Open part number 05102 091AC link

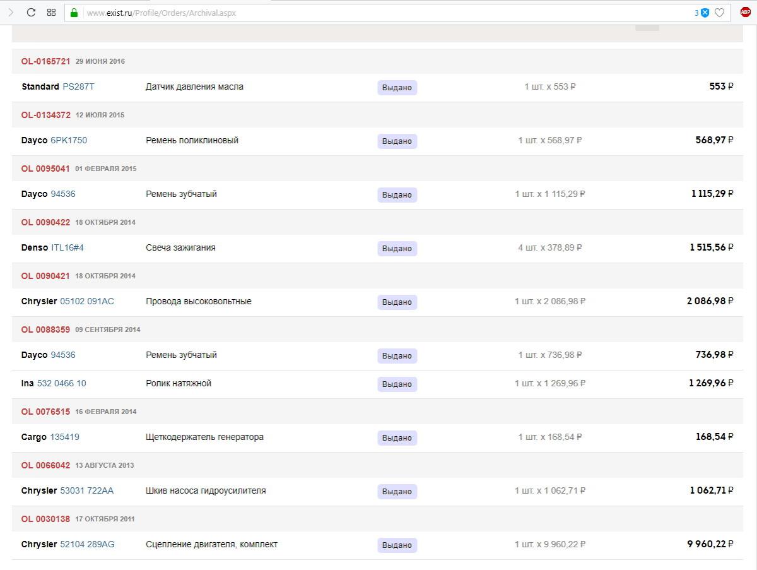[87, 301]
